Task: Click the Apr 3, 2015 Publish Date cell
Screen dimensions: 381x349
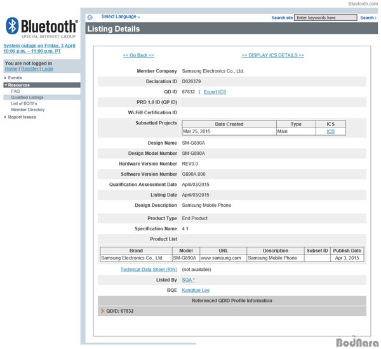Action: point(347,258)
